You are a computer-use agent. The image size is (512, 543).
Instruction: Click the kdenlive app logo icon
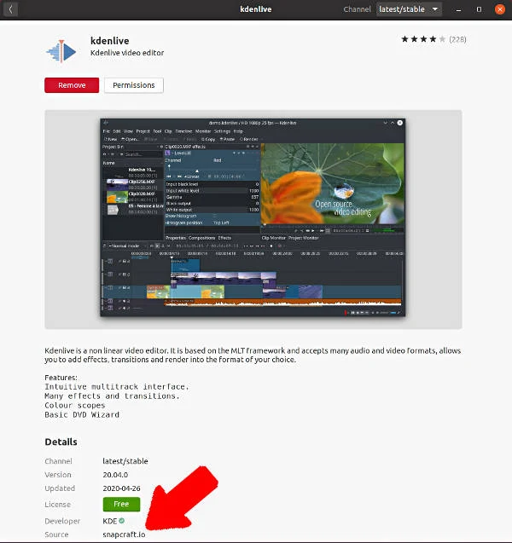(x=61, y=52)
